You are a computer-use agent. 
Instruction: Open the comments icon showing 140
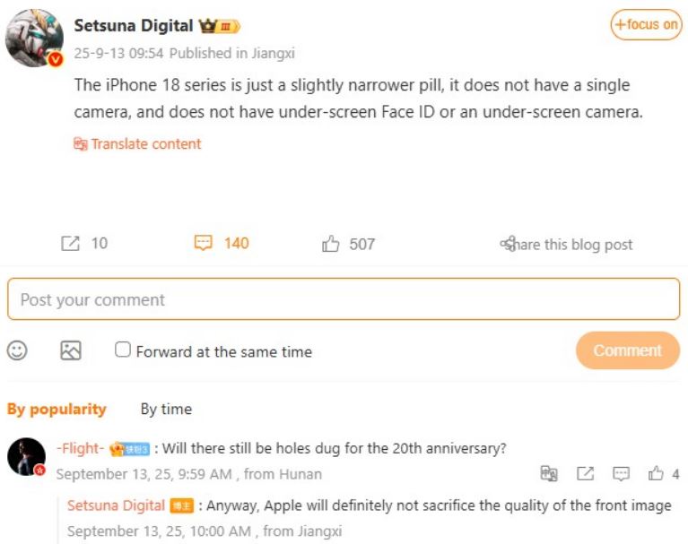(204, 244)
